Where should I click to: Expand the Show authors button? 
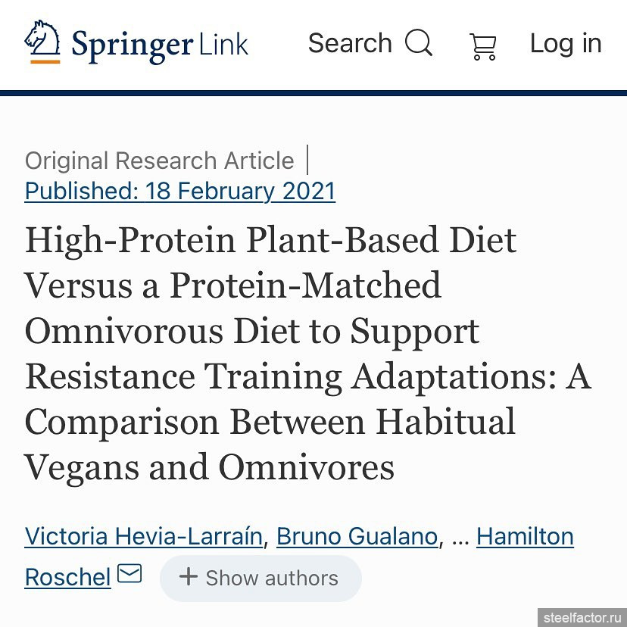point(260,578)
